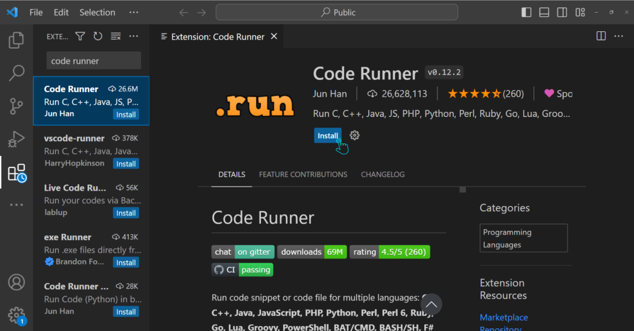The image size is (634, 331).
Task: Toggle the primary sidebar visibility
Action: (526, 12)
